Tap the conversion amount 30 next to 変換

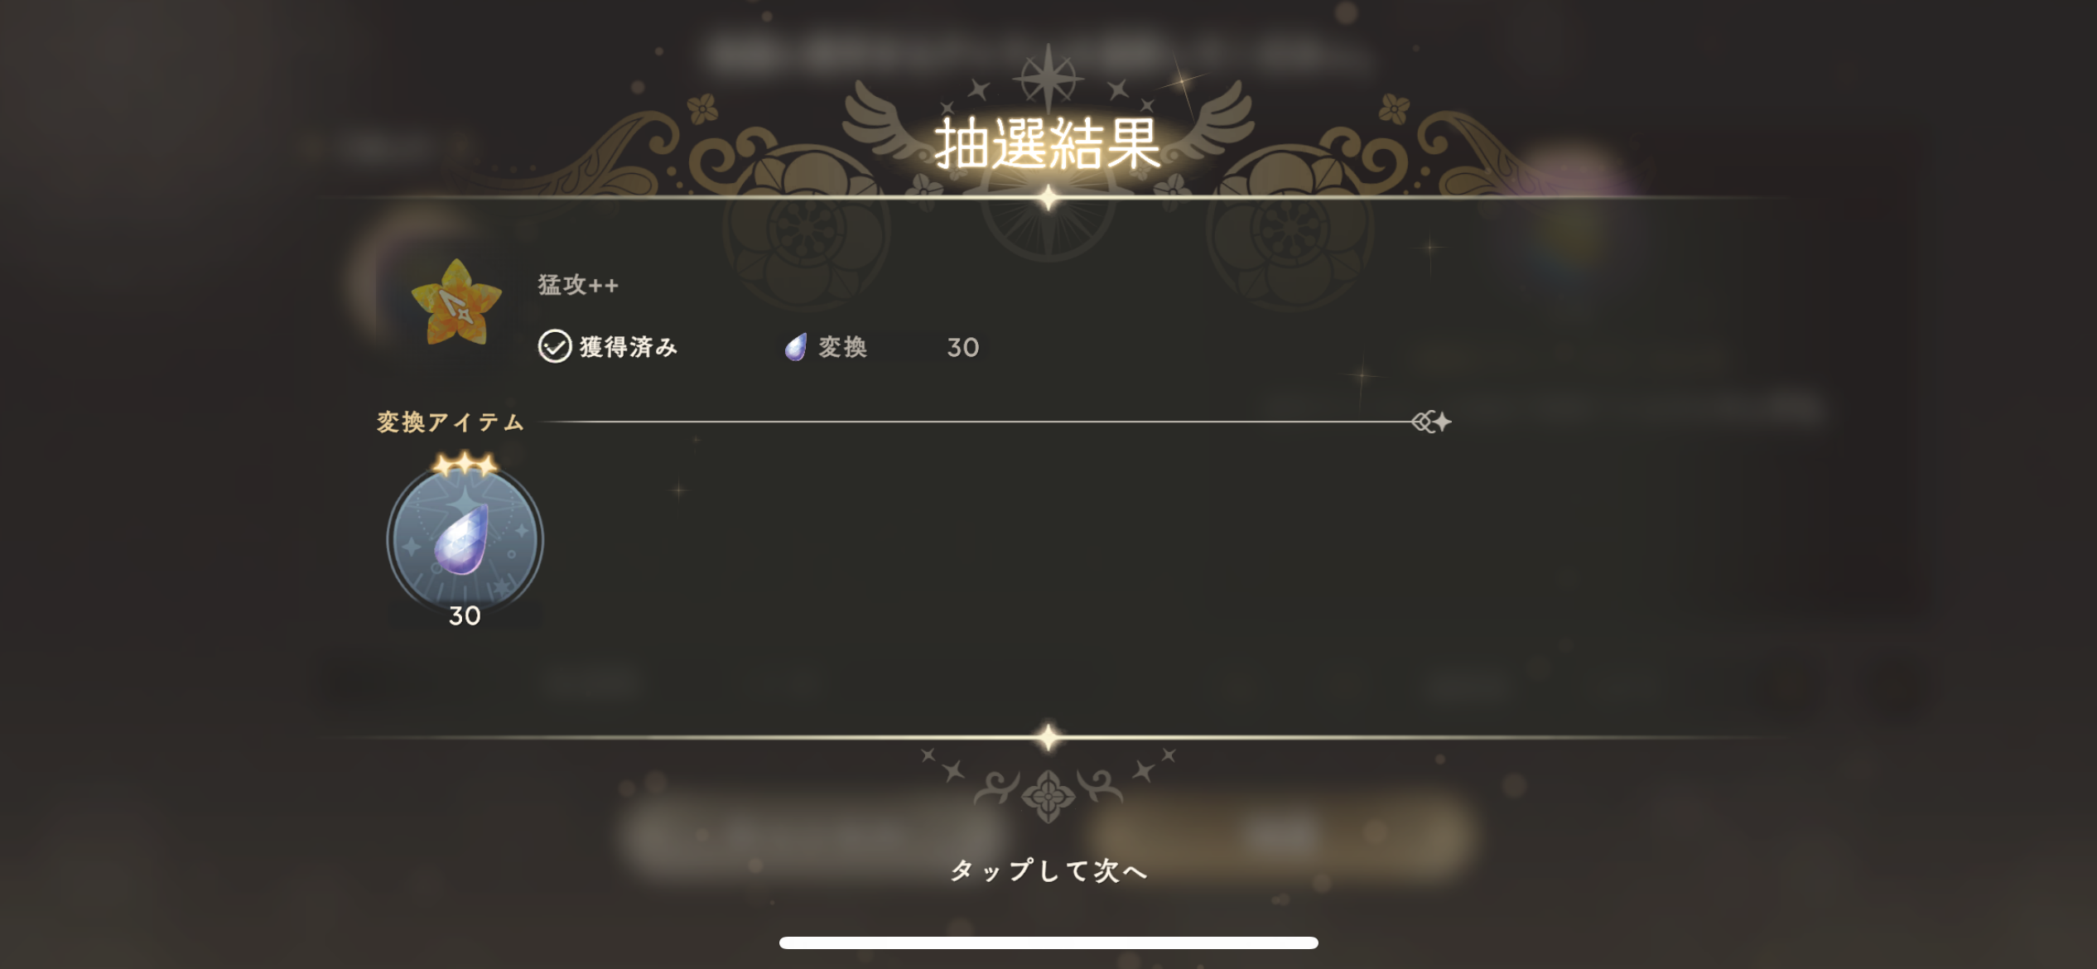(x=963, y=347)
